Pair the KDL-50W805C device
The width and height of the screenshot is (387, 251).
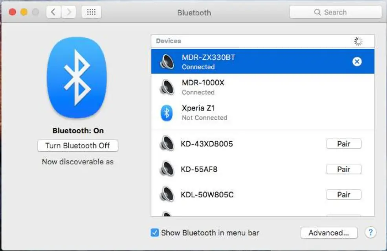click(x=343, y=194)
